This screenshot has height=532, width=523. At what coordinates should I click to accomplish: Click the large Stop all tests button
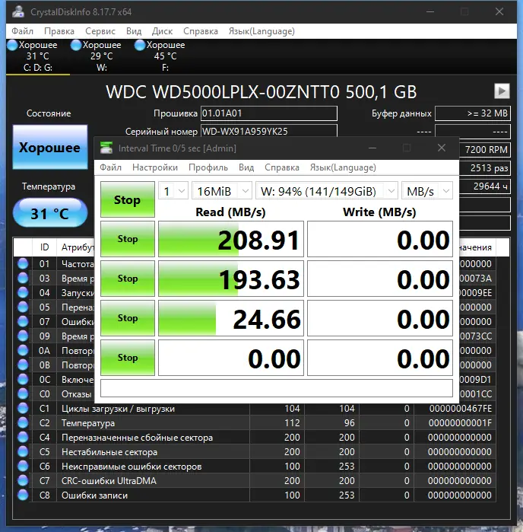point(128,199)
